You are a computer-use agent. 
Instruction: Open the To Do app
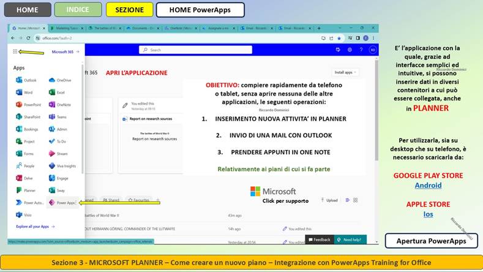pos(58,142)
